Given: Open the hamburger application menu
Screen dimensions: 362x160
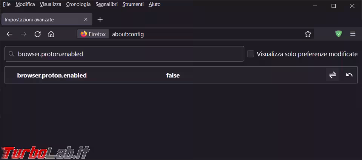Looking at the screenshot, I should [353, 34].
